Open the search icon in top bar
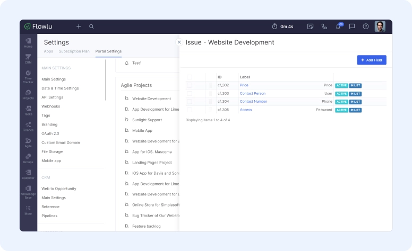 91,26
